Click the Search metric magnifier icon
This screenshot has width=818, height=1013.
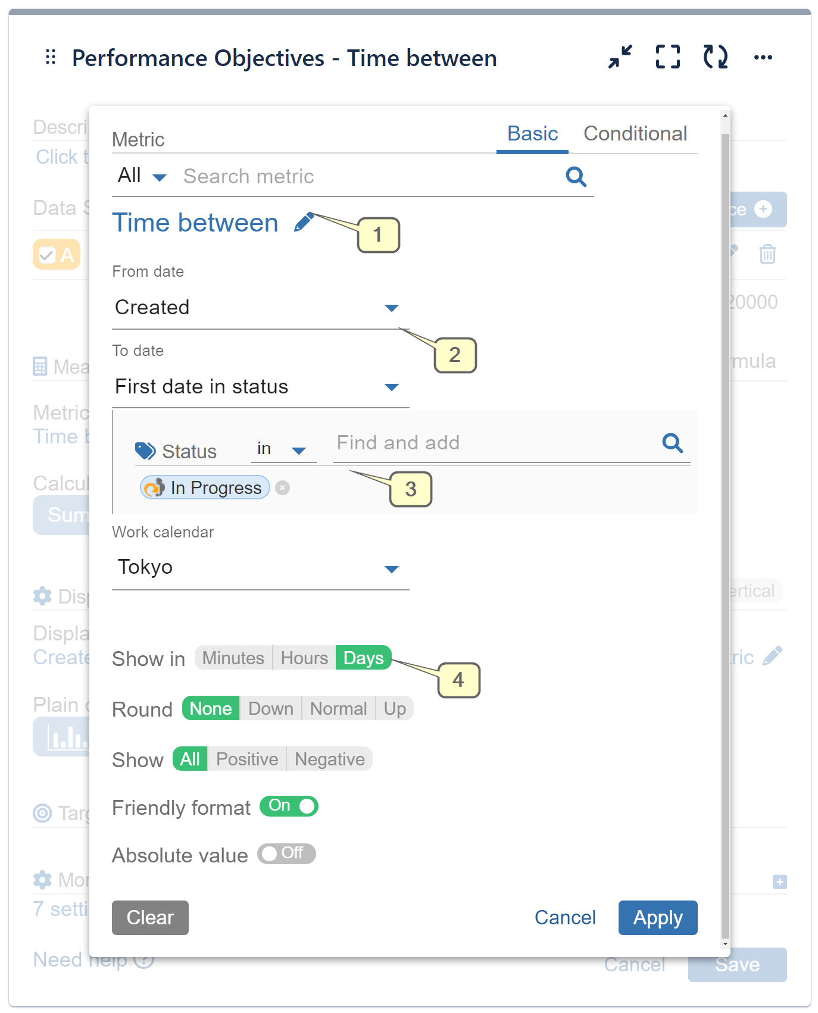576,177
